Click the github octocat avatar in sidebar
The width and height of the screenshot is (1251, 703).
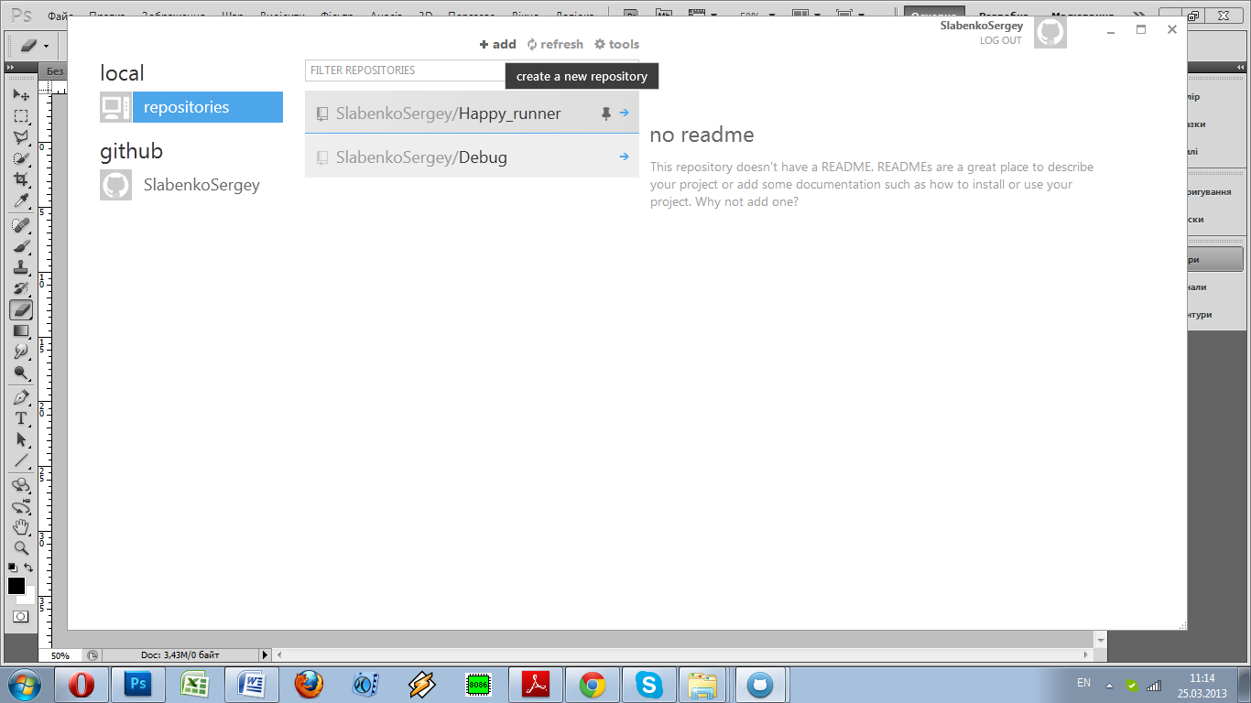coord(115,185)
